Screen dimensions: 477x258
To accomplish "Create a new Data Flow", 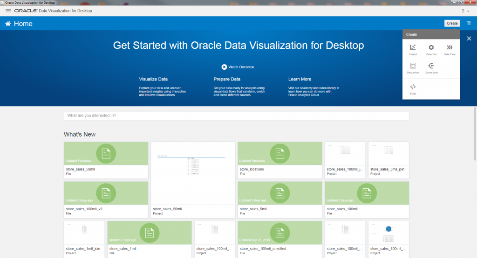I will click(450, 49).
